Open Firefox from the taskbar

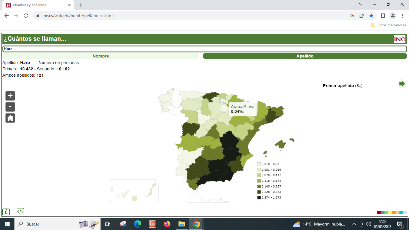(x=167, y=224)
